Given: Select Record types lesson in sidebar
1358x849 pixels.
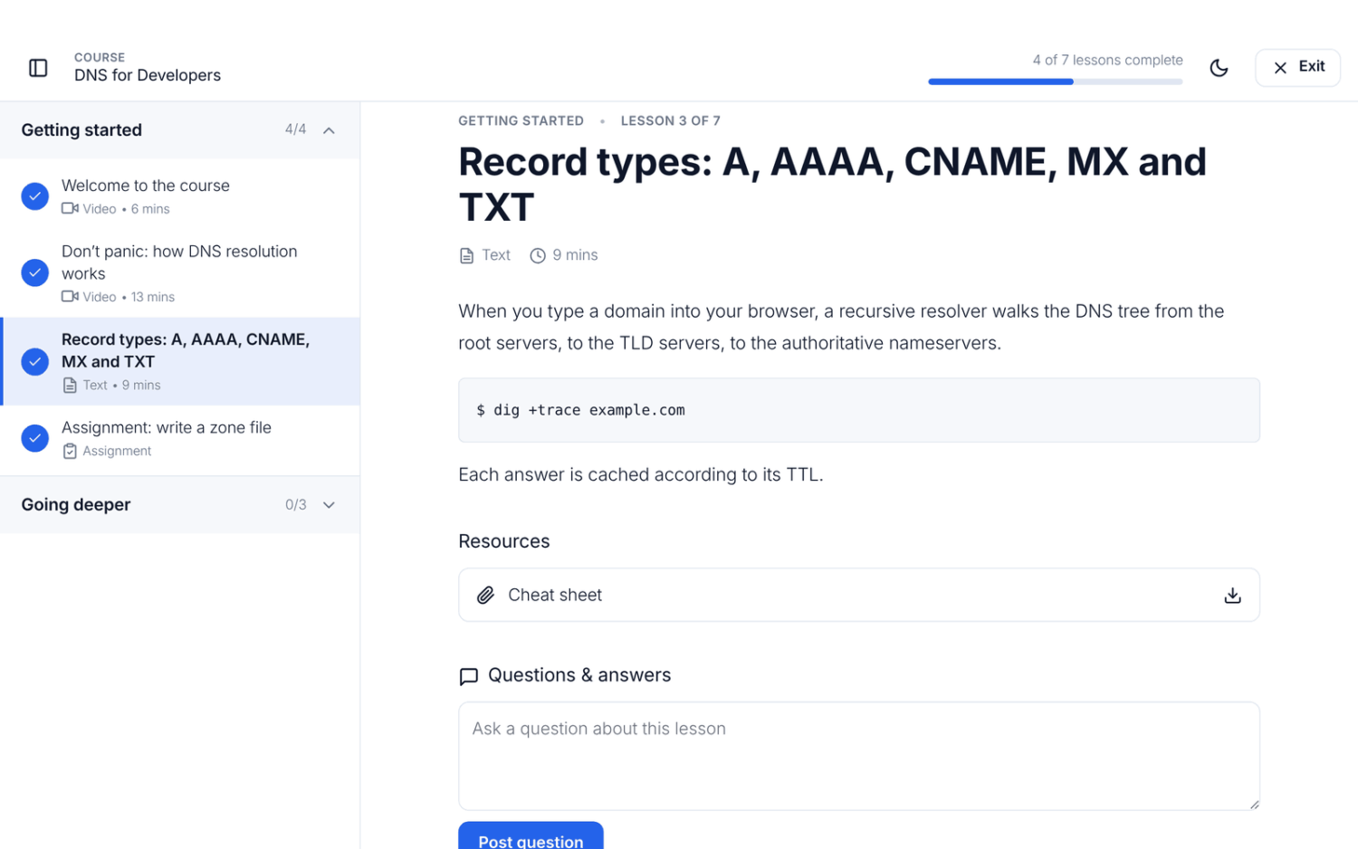Looking at the screenshot, I should [x=180, y=361].
